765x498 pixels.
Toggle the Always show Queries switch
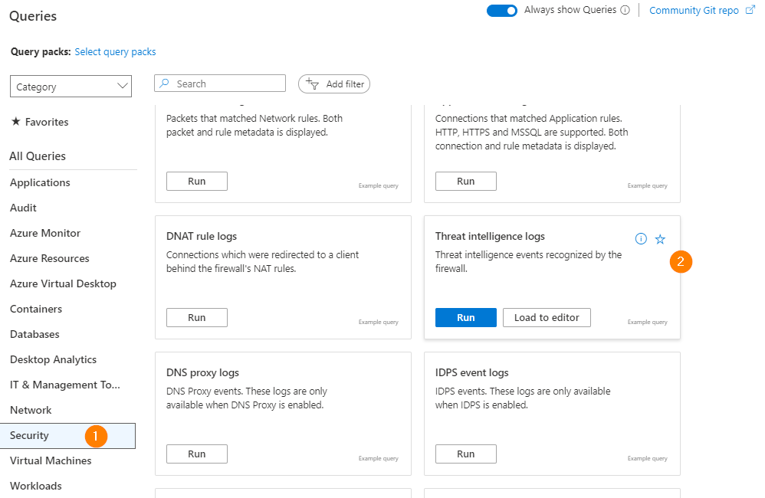pyautogui.click(x=501, y=11)
